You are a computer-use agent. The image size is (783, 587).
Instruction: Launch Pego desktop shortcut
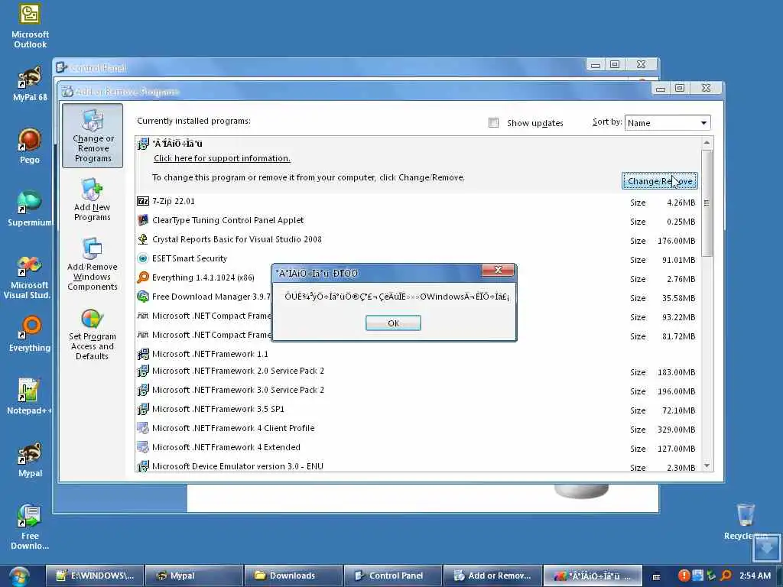click(30, 145)
